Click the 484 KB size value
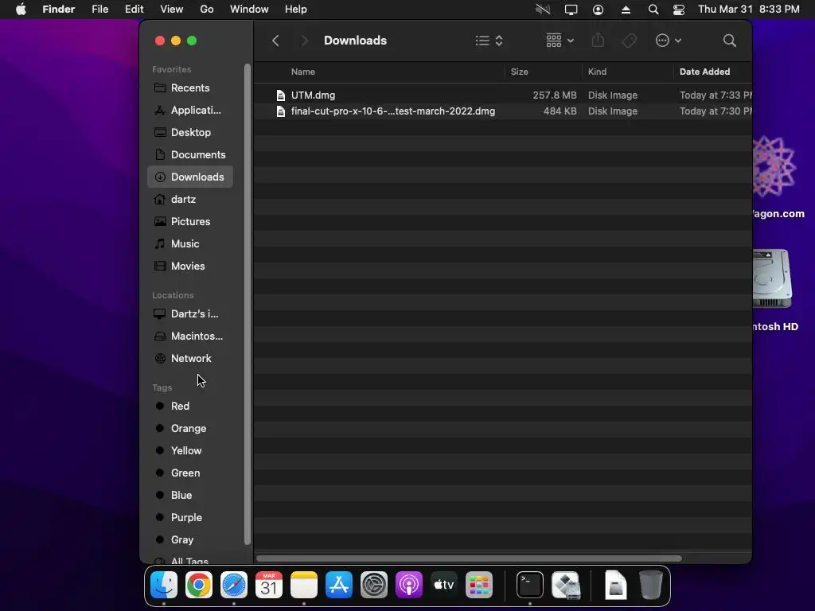The image size is (815, 611). point(560,111)
